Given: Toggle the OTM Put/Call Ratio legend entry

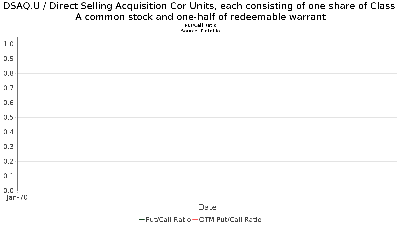Looking at the screenshot, I should click(227, 220).
